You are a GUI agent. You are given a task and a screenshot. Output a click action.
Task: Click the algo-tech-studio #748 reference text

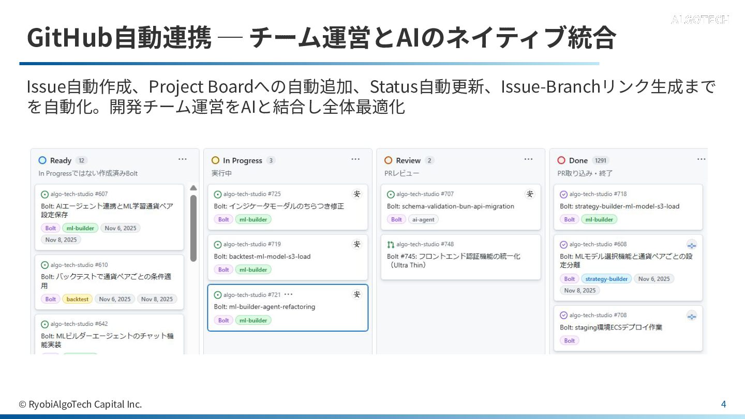click(425, 245)
